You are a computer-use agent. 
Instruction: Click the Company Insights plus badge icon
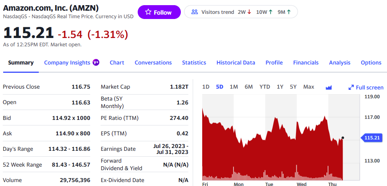[96, 63]
